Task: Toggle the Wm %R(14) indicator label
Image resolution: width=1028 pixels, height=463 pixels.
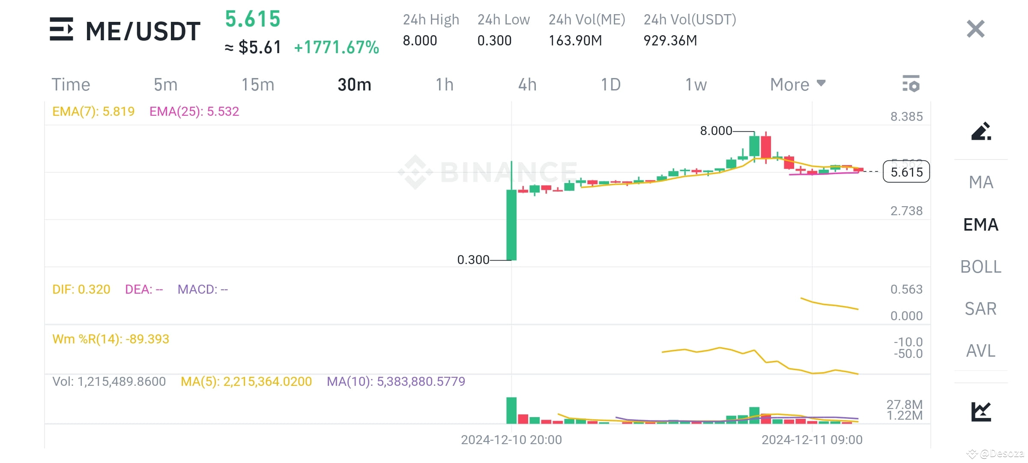Action: pos(110,339)
